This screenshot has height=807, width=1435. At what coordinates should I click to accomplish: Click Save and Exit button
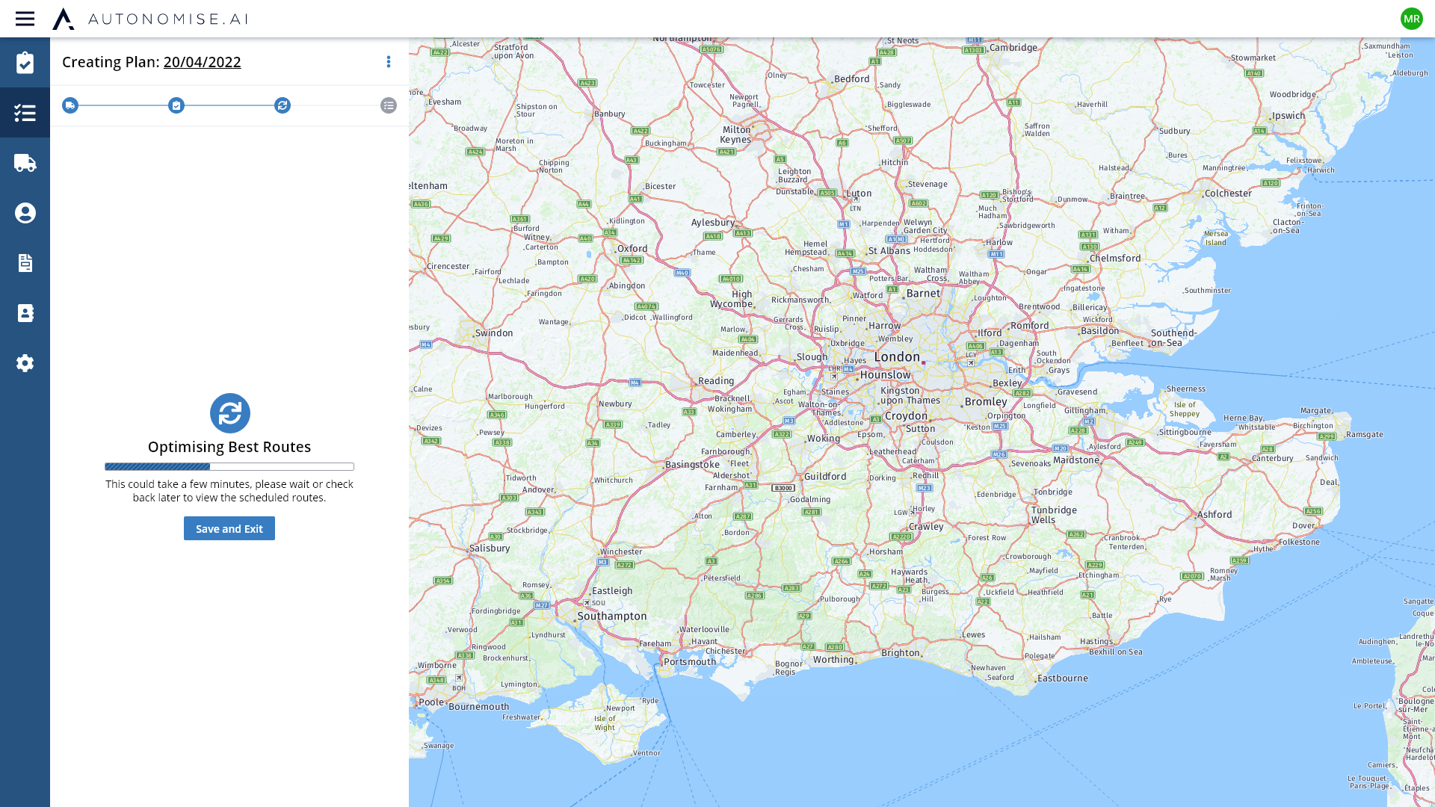click(x=229, y=528)
